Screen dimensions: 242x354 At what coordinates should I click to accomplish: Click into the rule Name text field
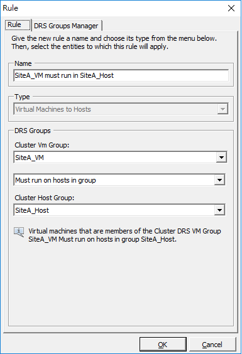coord(121,75)
